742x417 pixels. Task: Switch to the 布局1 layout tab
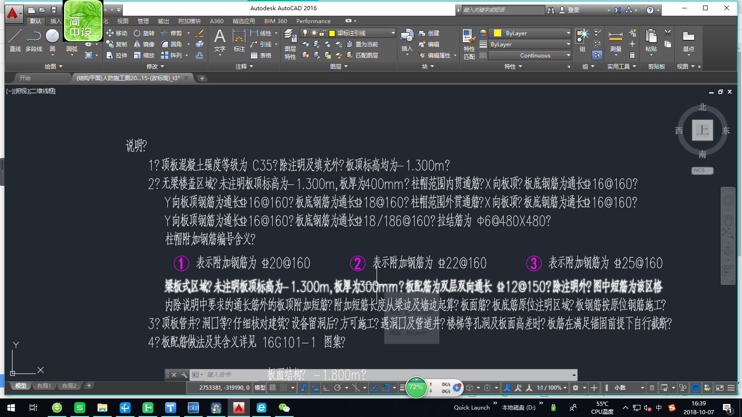click(44, 386)
